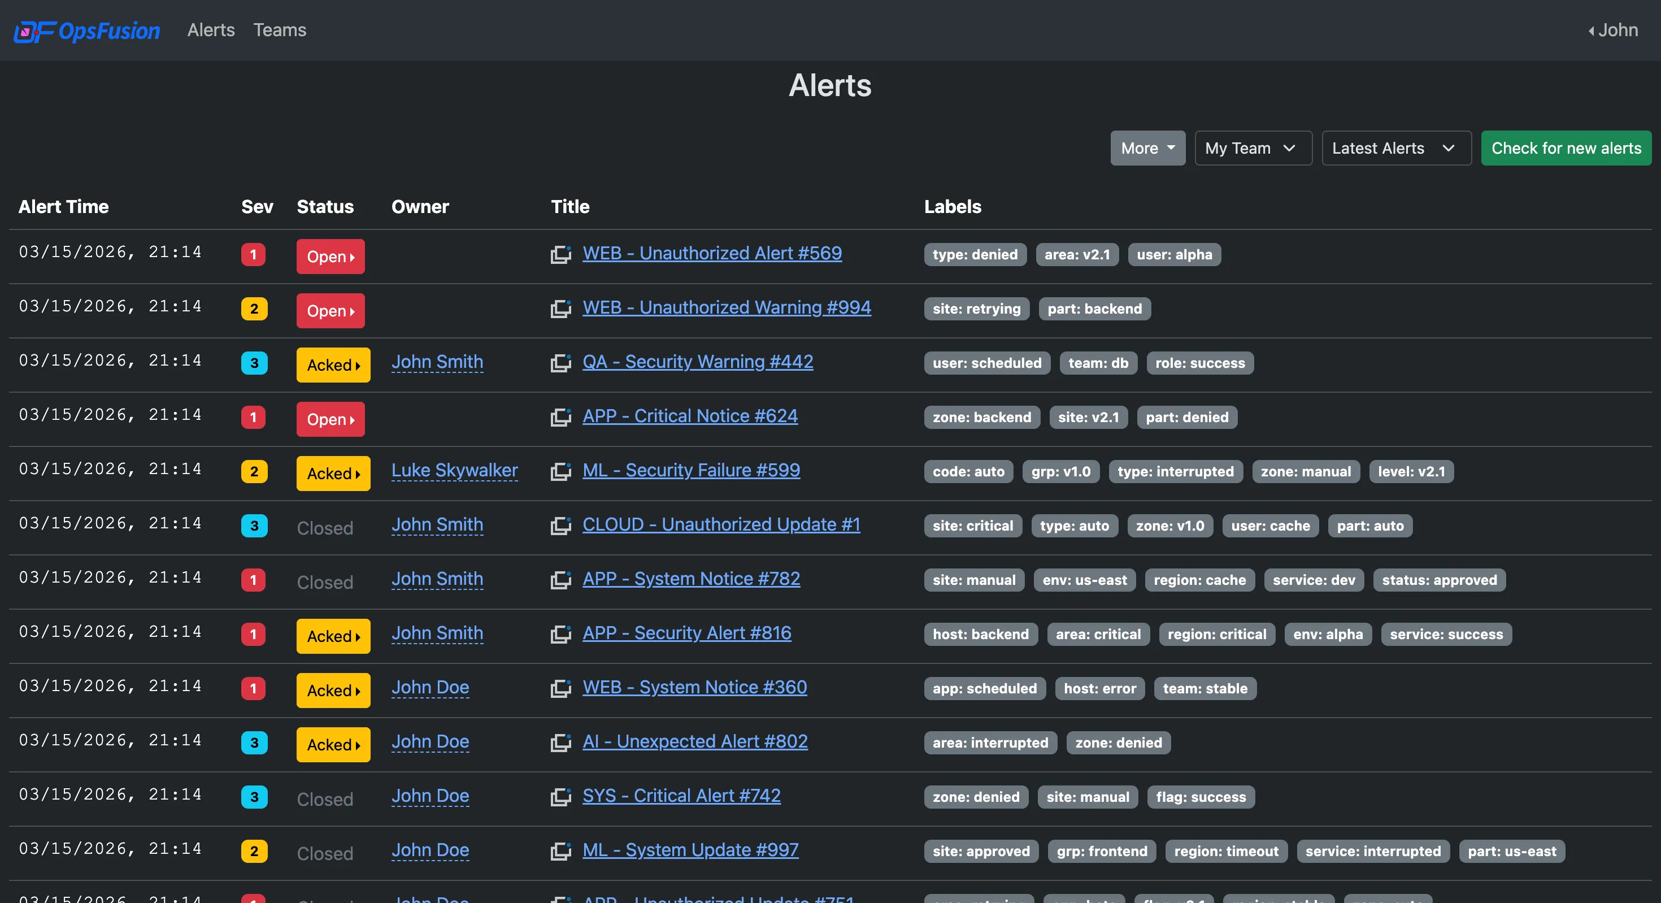Viewport: 1661px width, 903px height.
Task: Open ML - System Update #997 link
Action: (x=690, y=849)
